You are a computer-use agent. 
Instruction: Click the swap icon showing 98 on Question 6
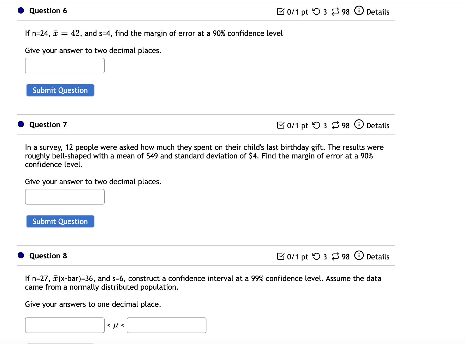(x=335, y=11)
